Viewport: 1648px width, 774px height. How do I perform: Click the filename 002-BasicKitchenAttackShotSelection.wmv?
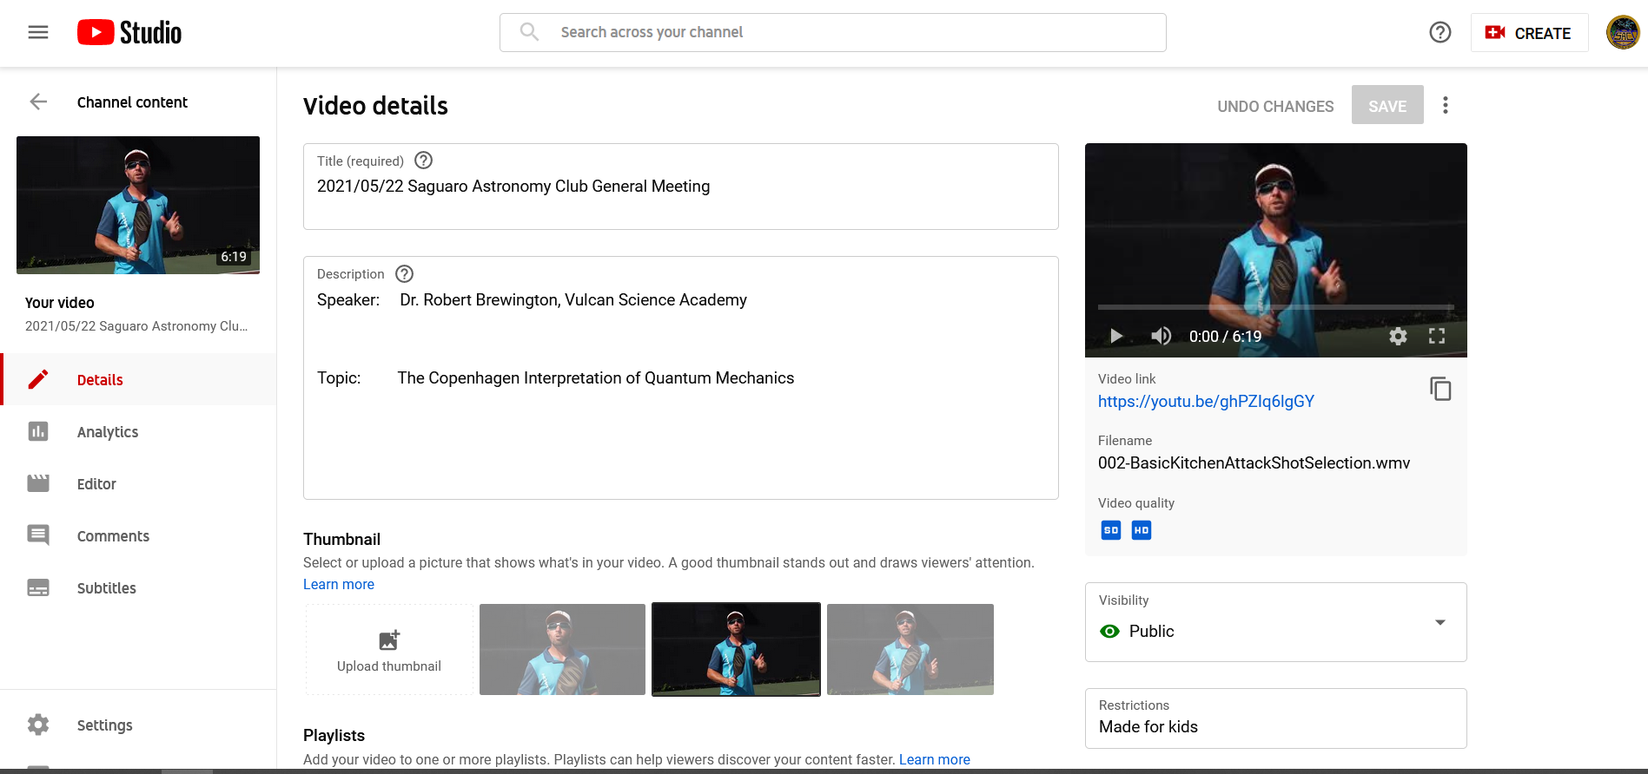pyautogui.click(x=1254, y=462)
